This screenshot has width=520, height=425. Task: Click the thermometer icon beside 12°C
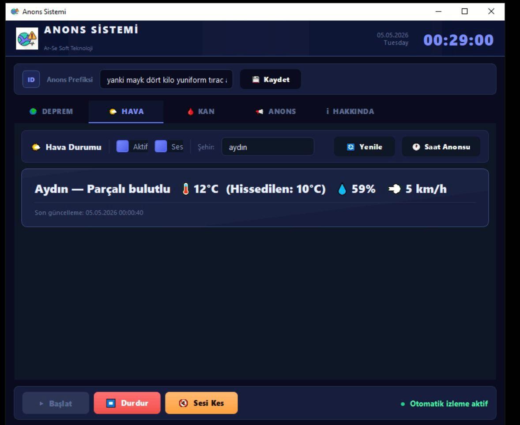tap(186, 189)
